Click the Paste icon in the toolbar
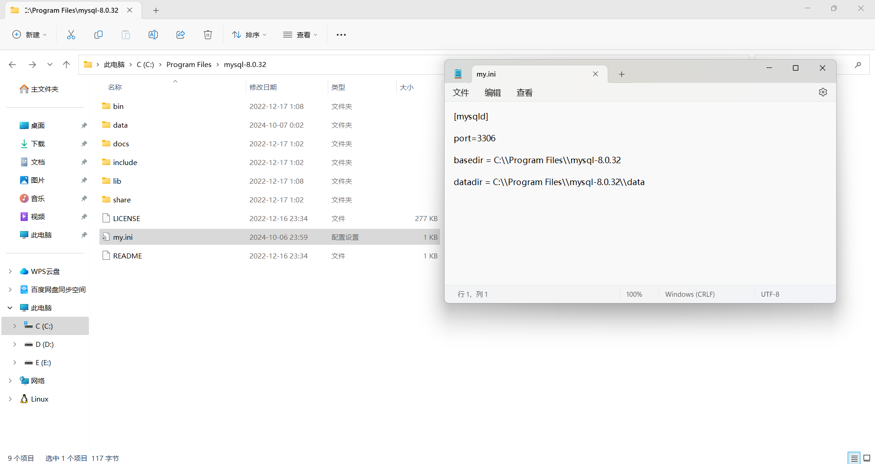 (126, 34)
